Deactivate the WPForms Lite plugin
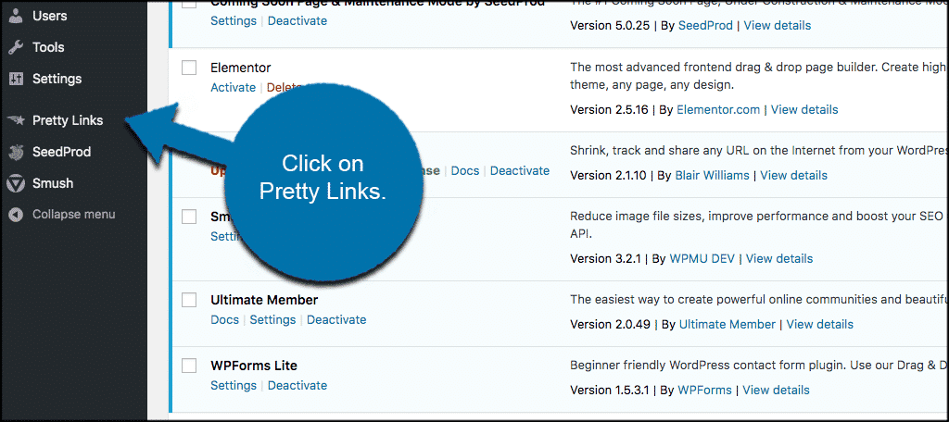Screen dimensions: 949x422 [297, 385]
